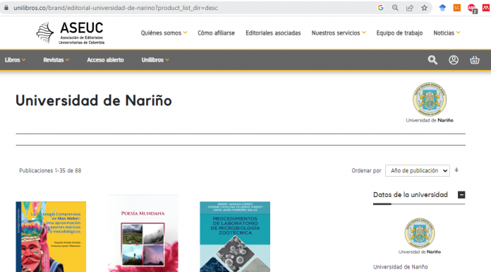Open the Revistas menu
The height and width of the screenshot is (272, 491).
56,60
